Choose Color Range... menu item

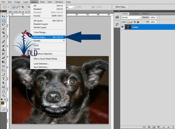click(48, 32)
